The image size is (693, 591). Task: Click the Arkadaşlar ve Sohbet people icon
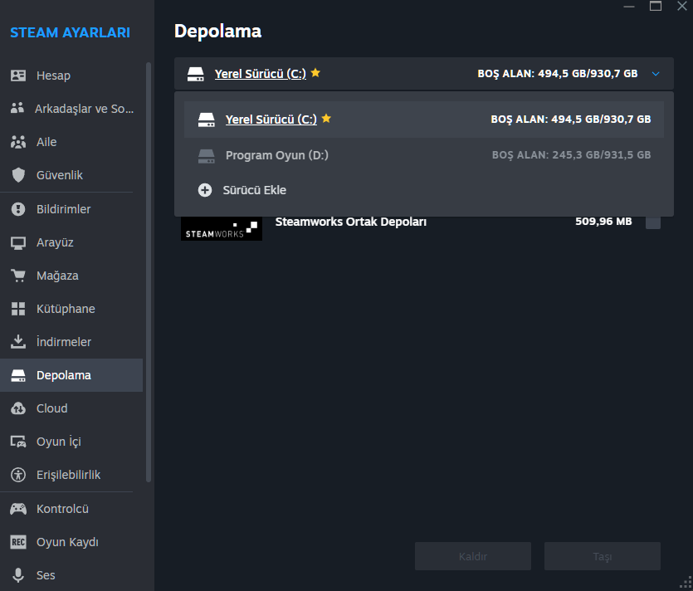pos(17,108)
